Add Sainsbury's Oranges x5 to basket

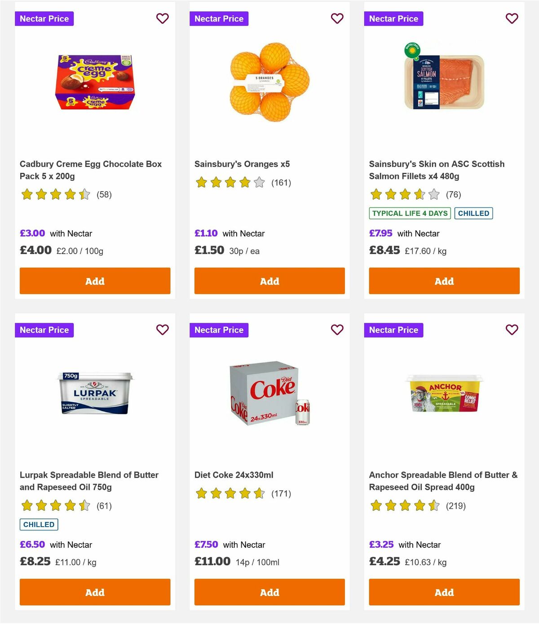(269, 281)
